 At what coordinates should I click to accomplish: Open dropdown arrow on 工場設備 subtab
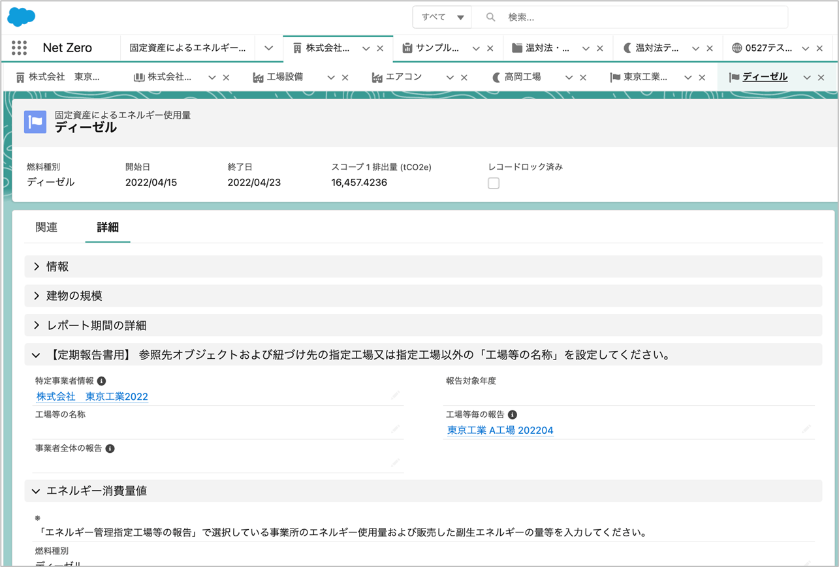[331, 78]
